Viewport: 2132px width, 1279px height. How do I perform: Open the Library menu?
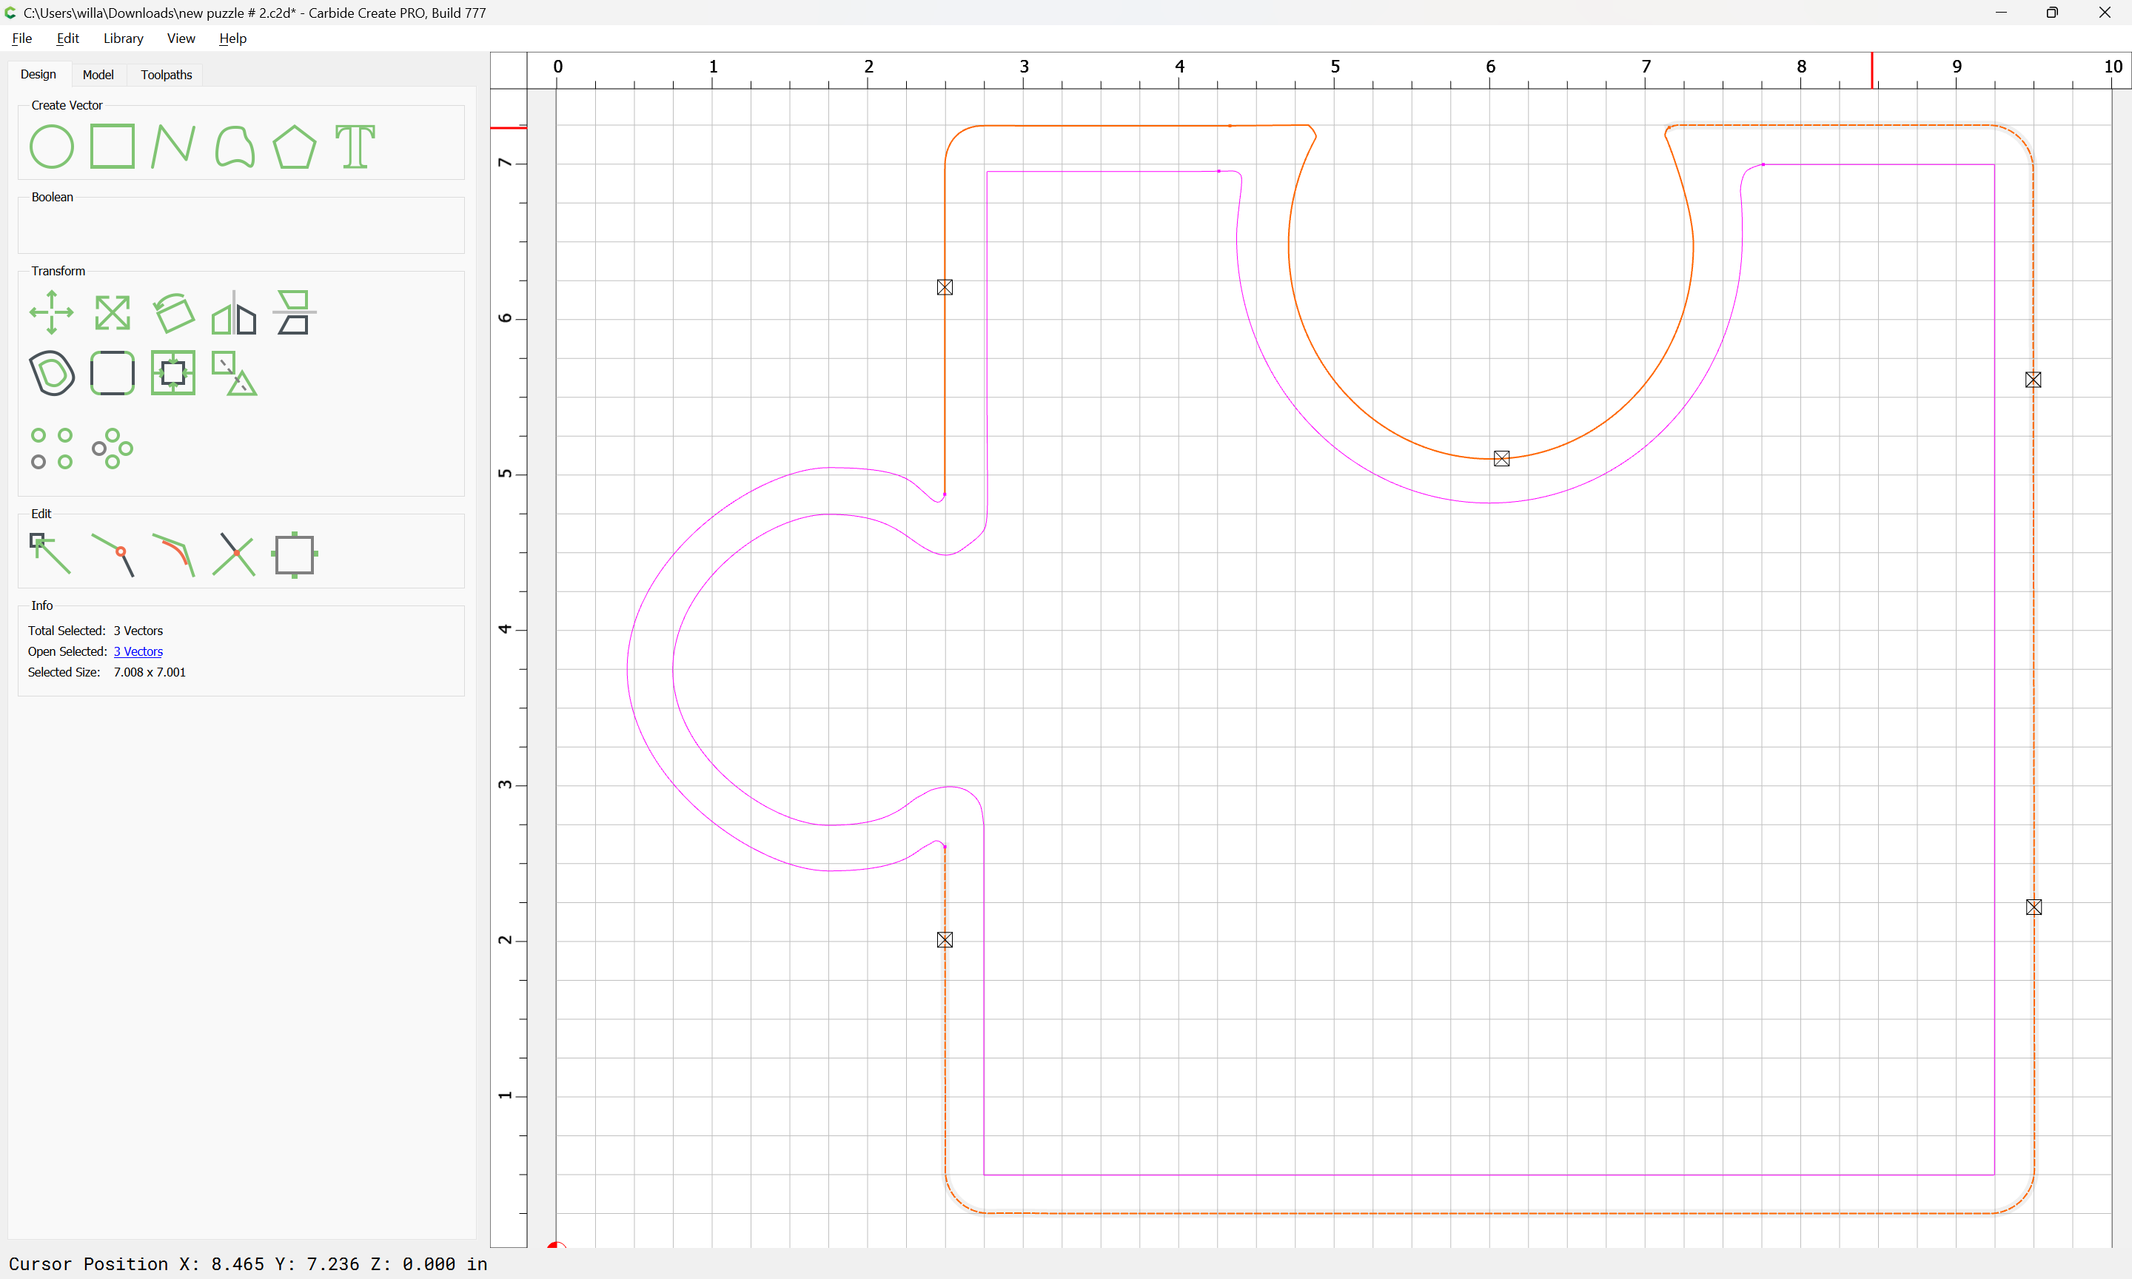click(x=123, y=38)
